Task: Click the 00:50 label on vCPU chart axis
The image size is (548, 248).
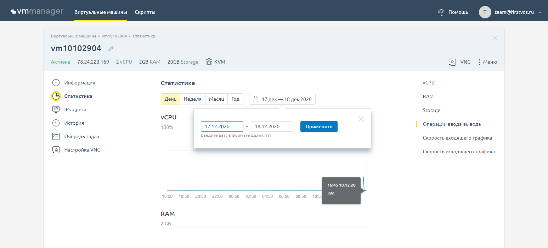Action: [x=234, y=196]
